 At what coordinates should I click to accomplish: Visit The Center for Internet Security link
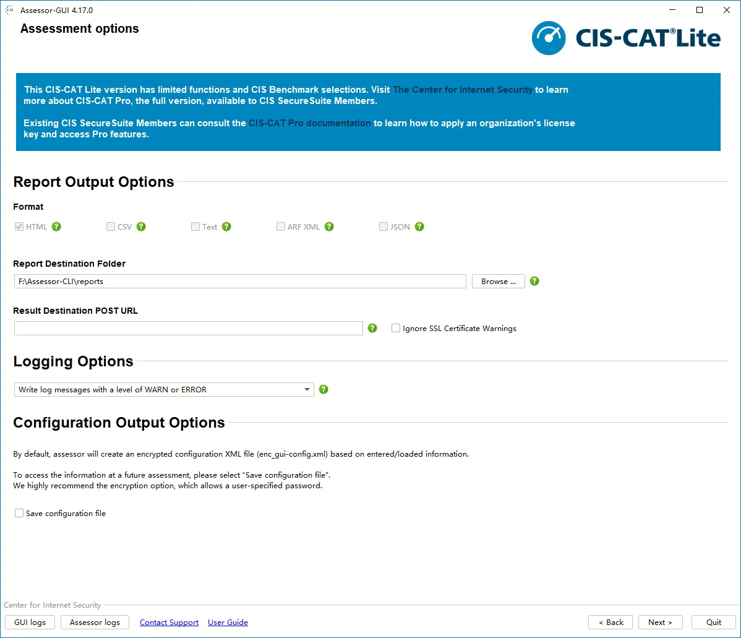(x=462, y=89)
